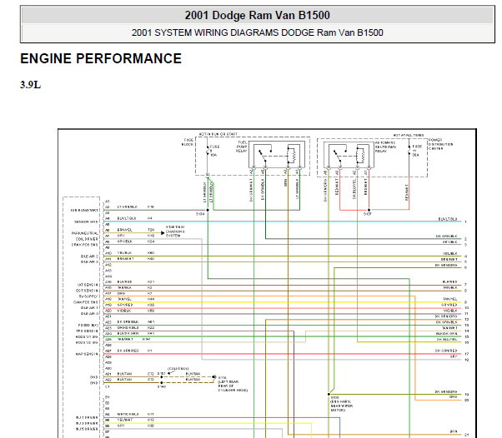Click the 'K44' circuit code at pin A18
Image resolution: width=502 pixels, height=438 pixels.
click(151, 299)
